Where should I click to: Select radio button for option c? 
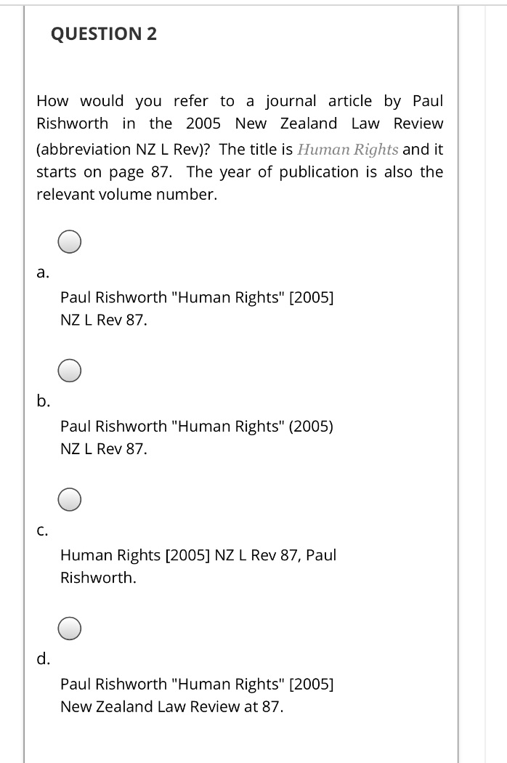click(x=69, y=499)
